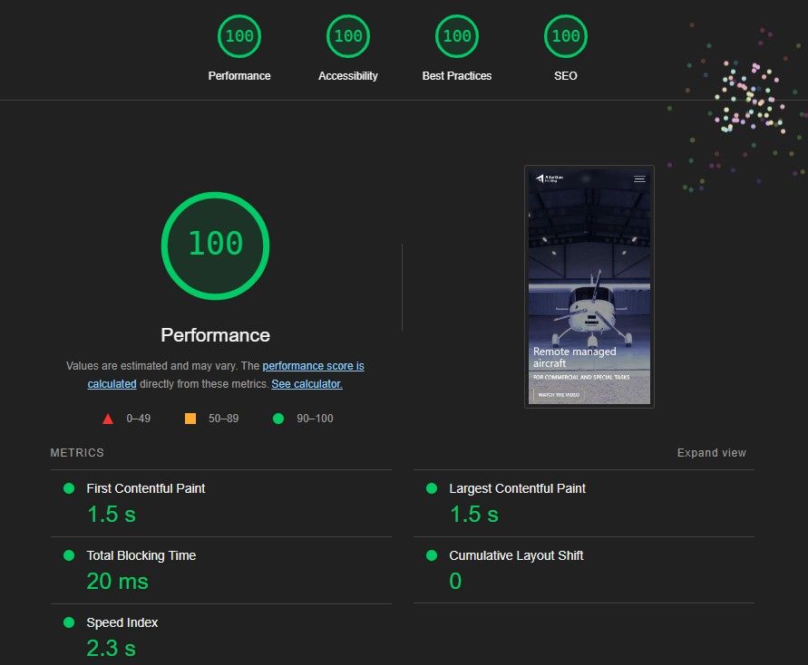Open the aircraft page screenshot thumbnail
Viewport: 808px width, 665px height.
tap(589, 286)
